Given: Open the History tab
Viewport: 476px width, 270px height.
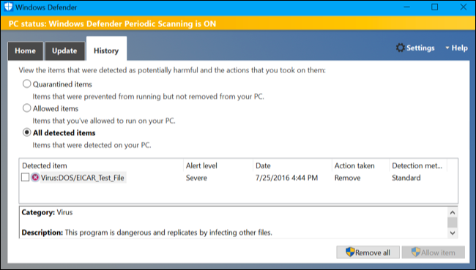Looking at the screenshot, I should click(106, 49).
